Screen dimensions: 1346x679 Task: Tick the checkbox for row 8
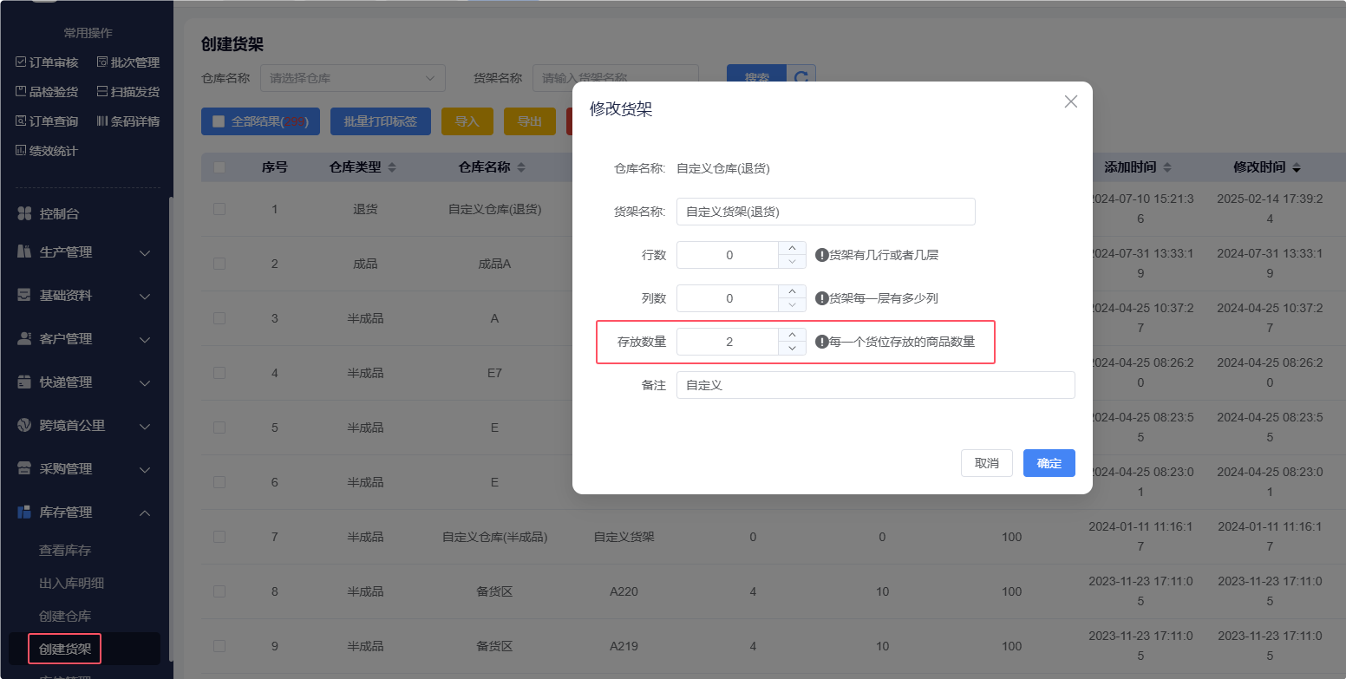(x=219, y=591)
